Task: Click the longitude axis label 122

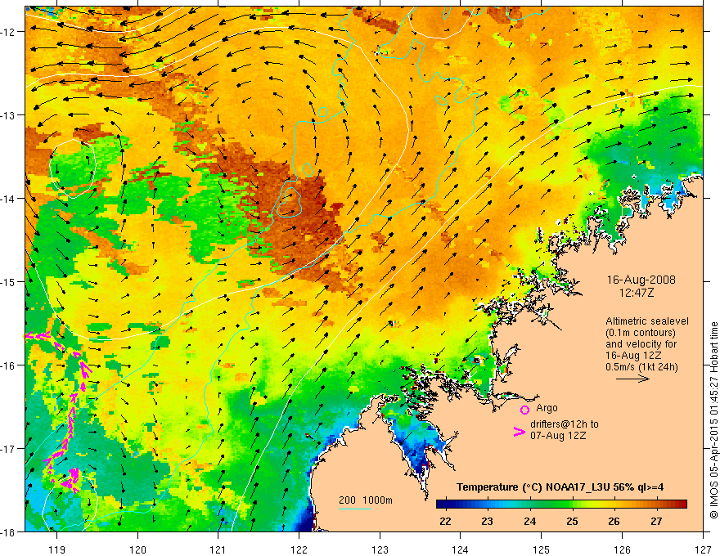Action: (x=299, y=549)
